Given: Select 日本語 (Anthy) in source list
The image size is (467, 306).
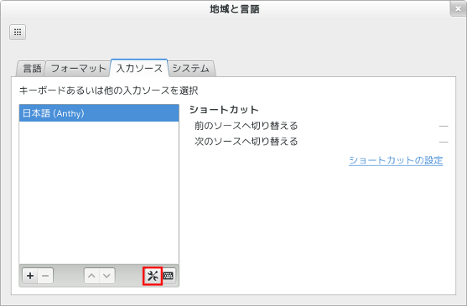Looking at the screenshot, I should (99, 113).
